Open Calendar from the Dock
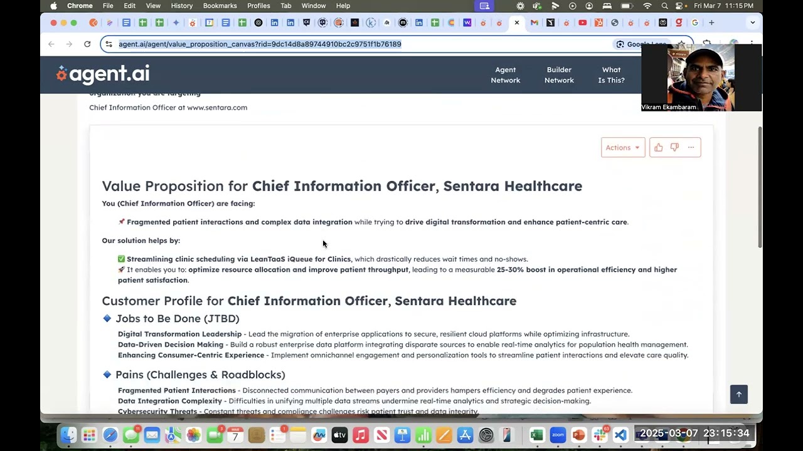Viewport: 803px width, 451px height. pos(235,435)
